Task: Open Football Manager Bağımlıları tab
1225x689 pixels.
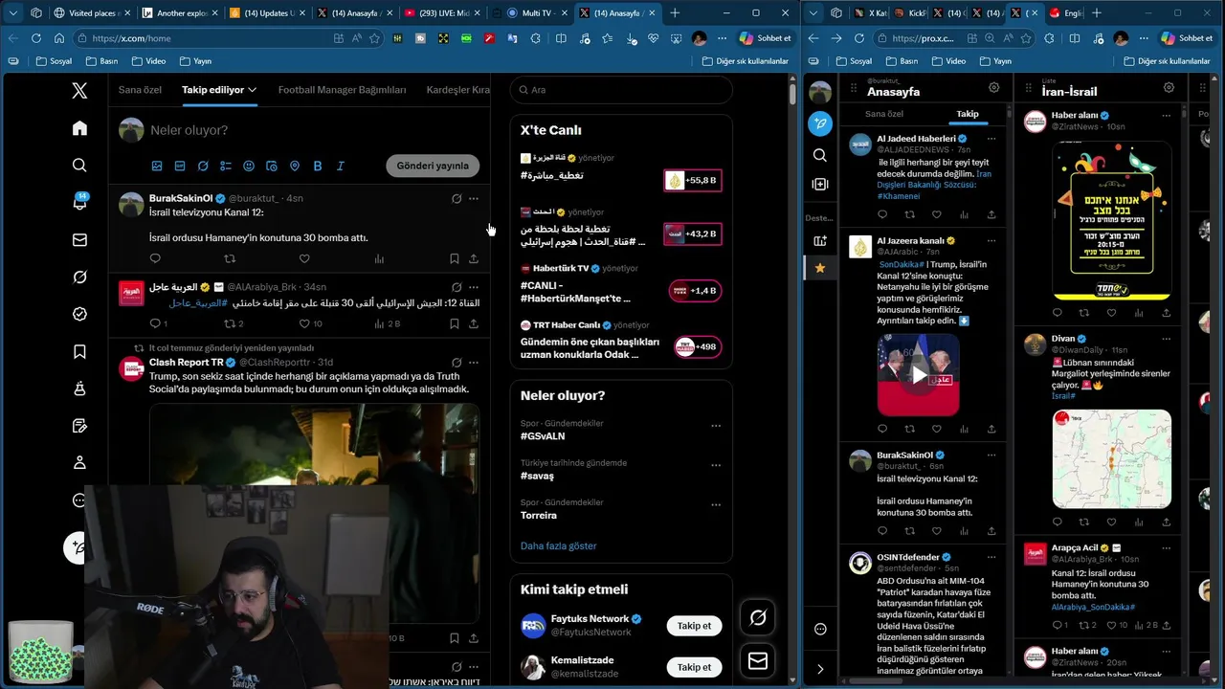Action: (343, 90)
